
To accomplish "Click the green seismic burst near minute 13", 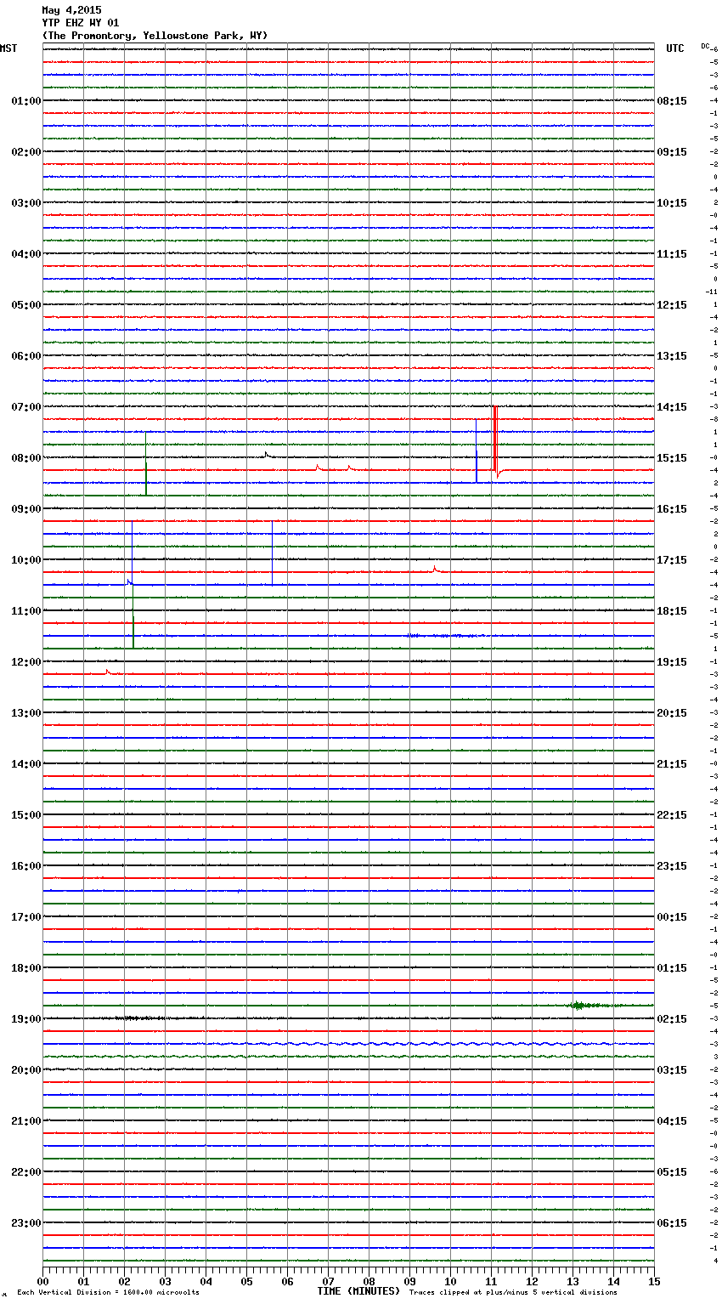I will pyautogui.click(x=579, y=1006).
